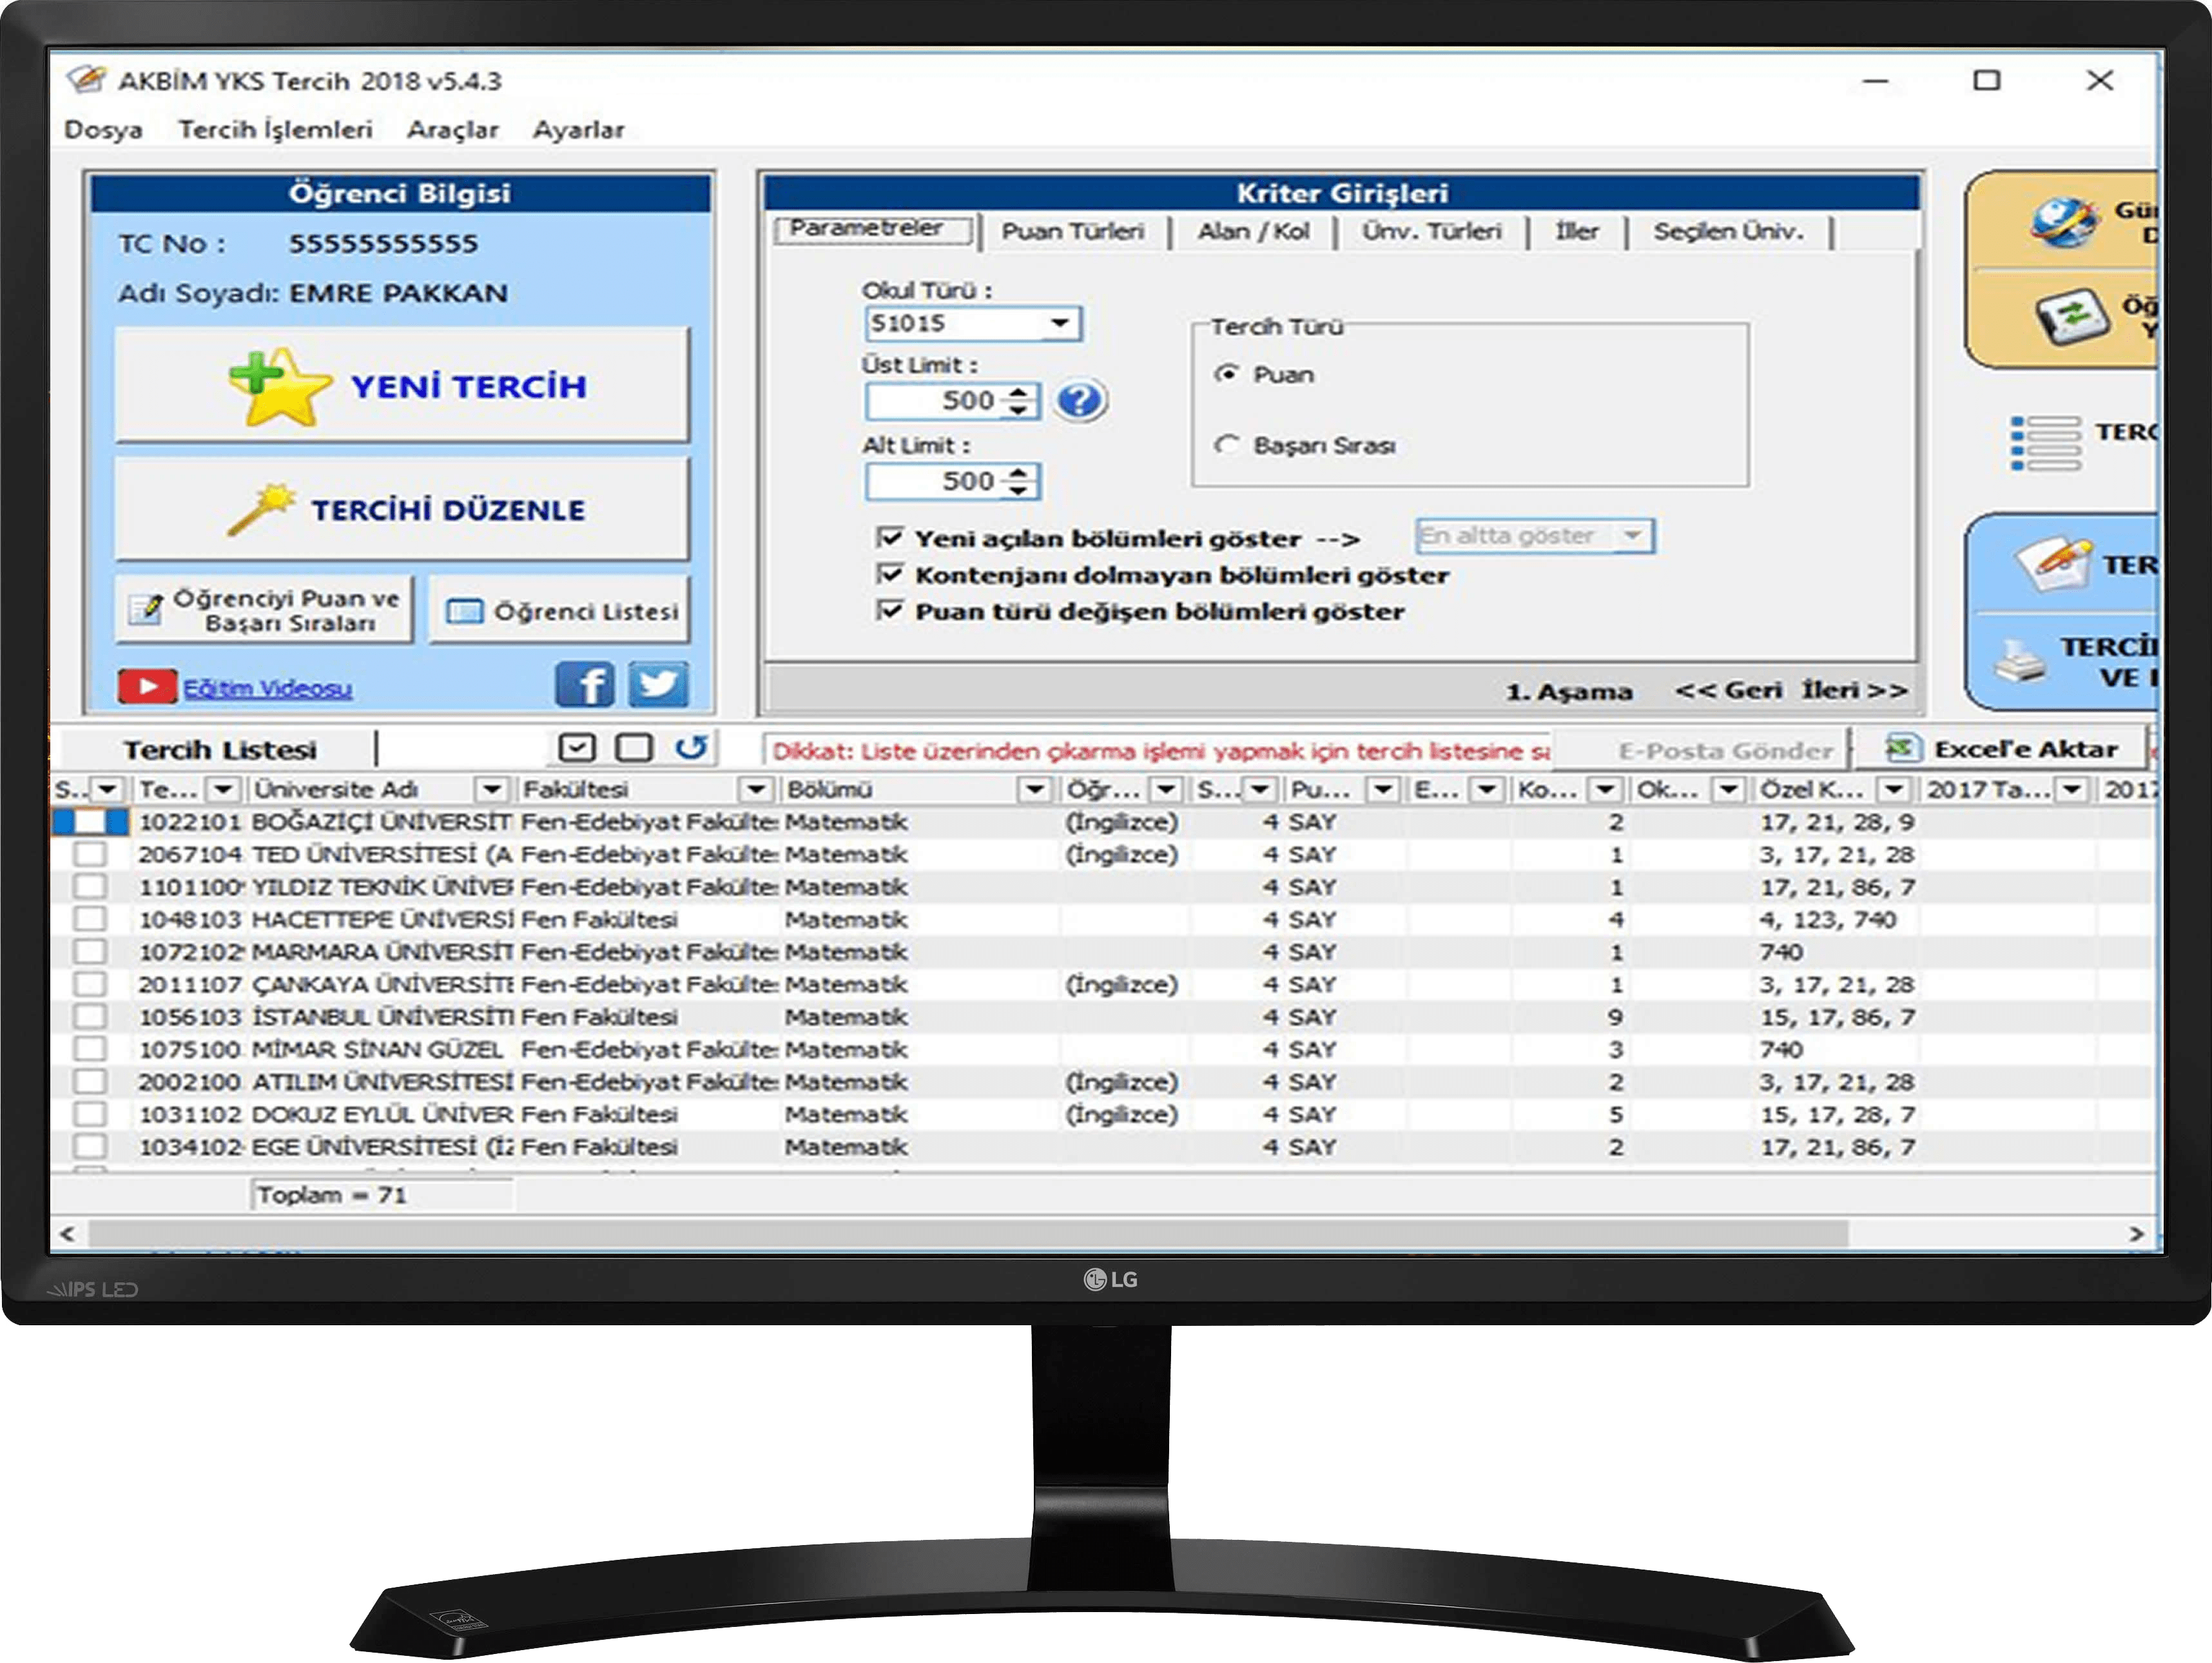Screen dimensions: 2212x1663
Task: Click the Twitter bird icon
Action: click(658, 685)
